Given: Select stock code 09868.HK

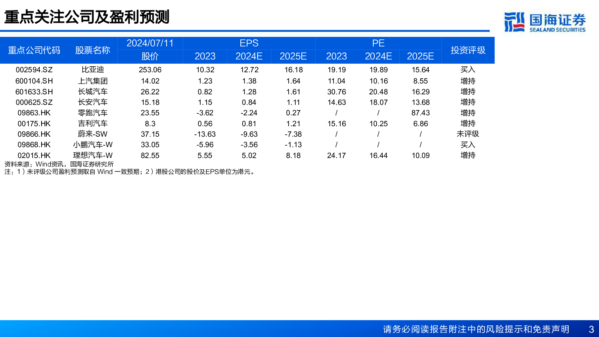Looking at the screenshot, I should coord(34,145).
